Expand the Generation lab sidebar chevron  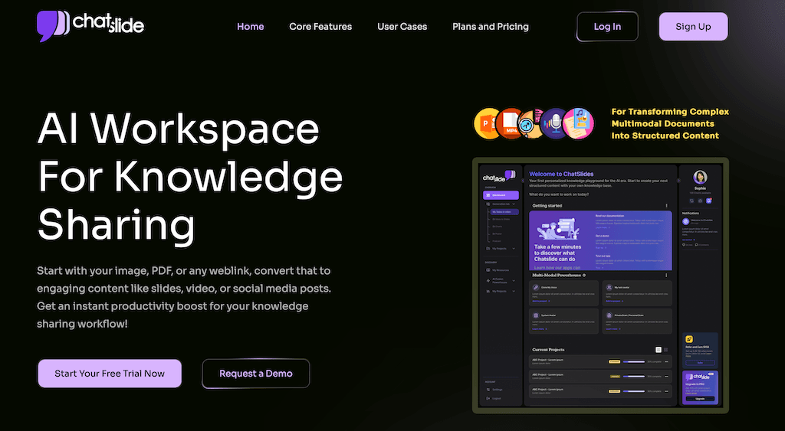(x=513, y=204)
